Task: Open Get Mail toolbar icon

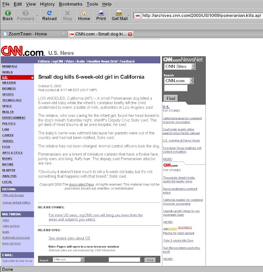Action: point(119,13)
